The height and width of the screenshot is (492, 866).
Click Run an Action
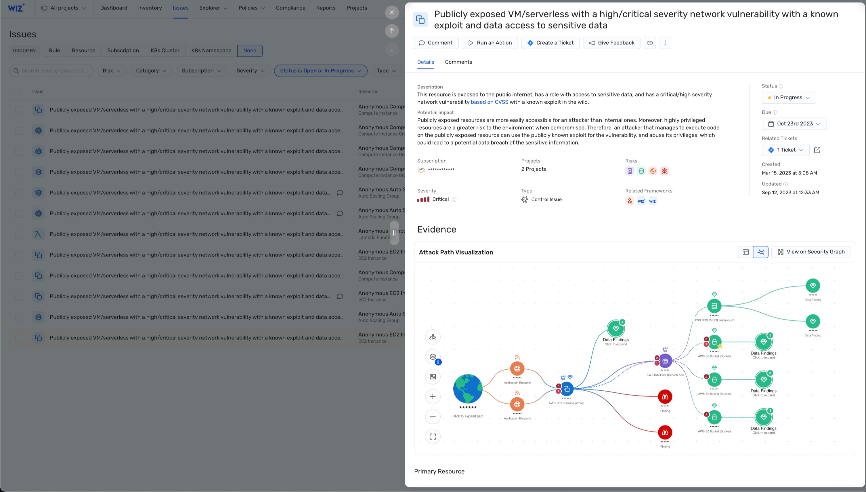[x=490, y=43]
